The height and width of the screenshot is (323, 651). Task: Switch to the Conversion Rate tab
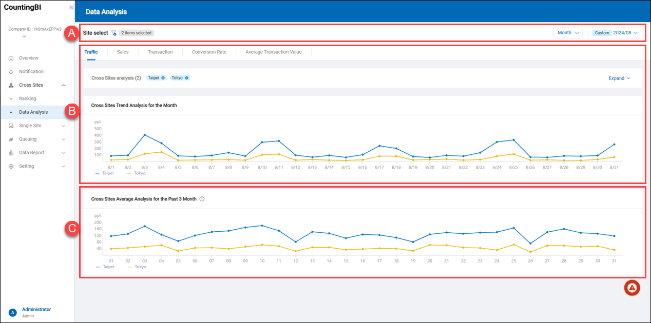[x=209, y=52]
